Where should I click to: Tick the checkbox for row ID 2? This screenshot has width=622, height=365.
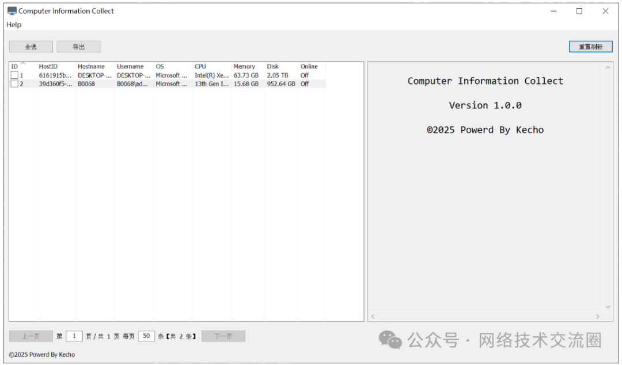(x=14, y=84)
